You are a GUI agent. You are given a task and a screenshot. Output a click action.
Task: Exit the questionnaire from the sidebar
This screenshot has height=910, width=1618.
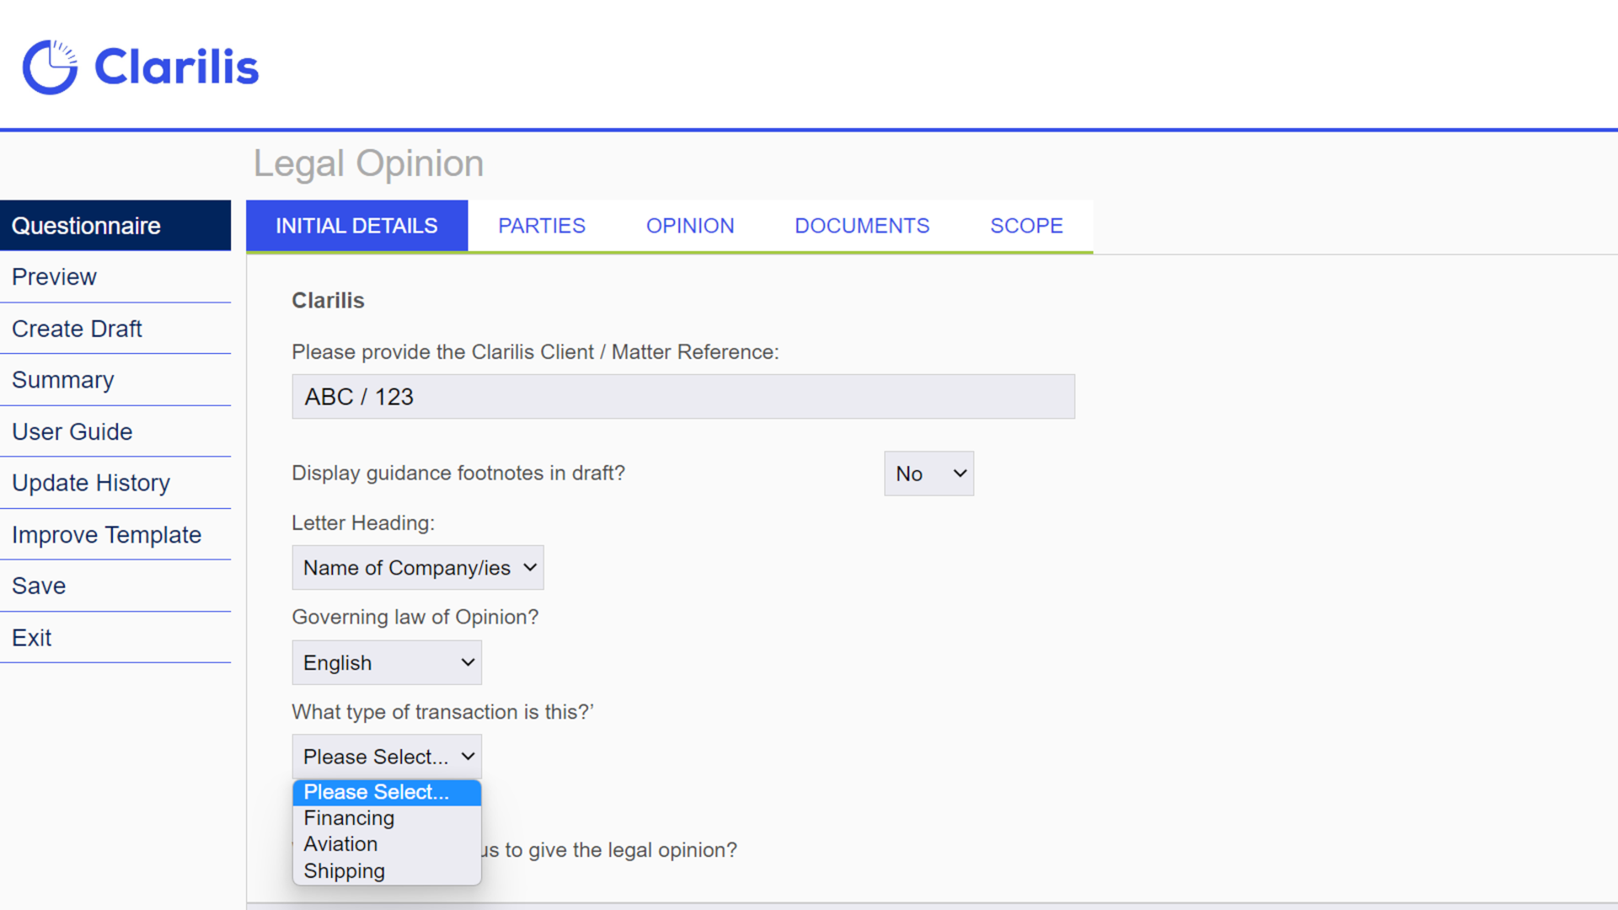point(115,638)
